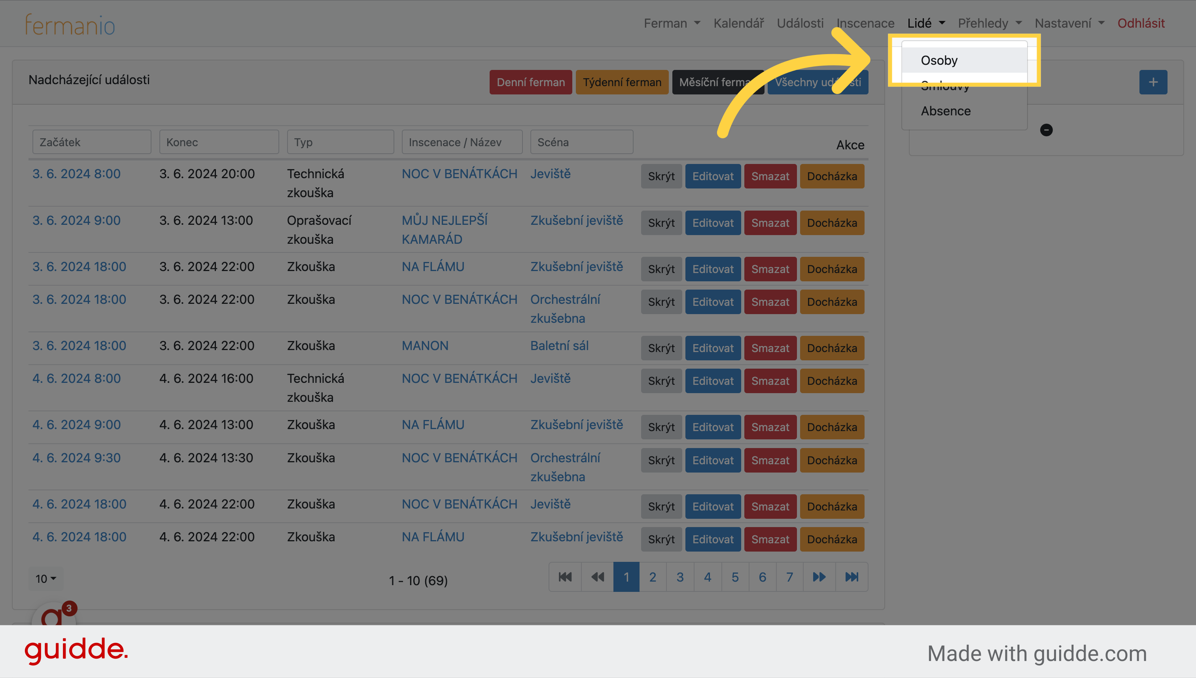Click the Konec filter field
The height and width of the screenshot is (678, 1196).
219,142
